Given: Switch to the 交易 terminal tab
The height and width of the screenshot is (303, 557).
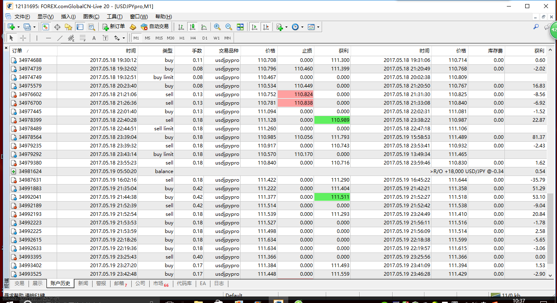Looking at the screenshot, I should [x=19, y=283].
